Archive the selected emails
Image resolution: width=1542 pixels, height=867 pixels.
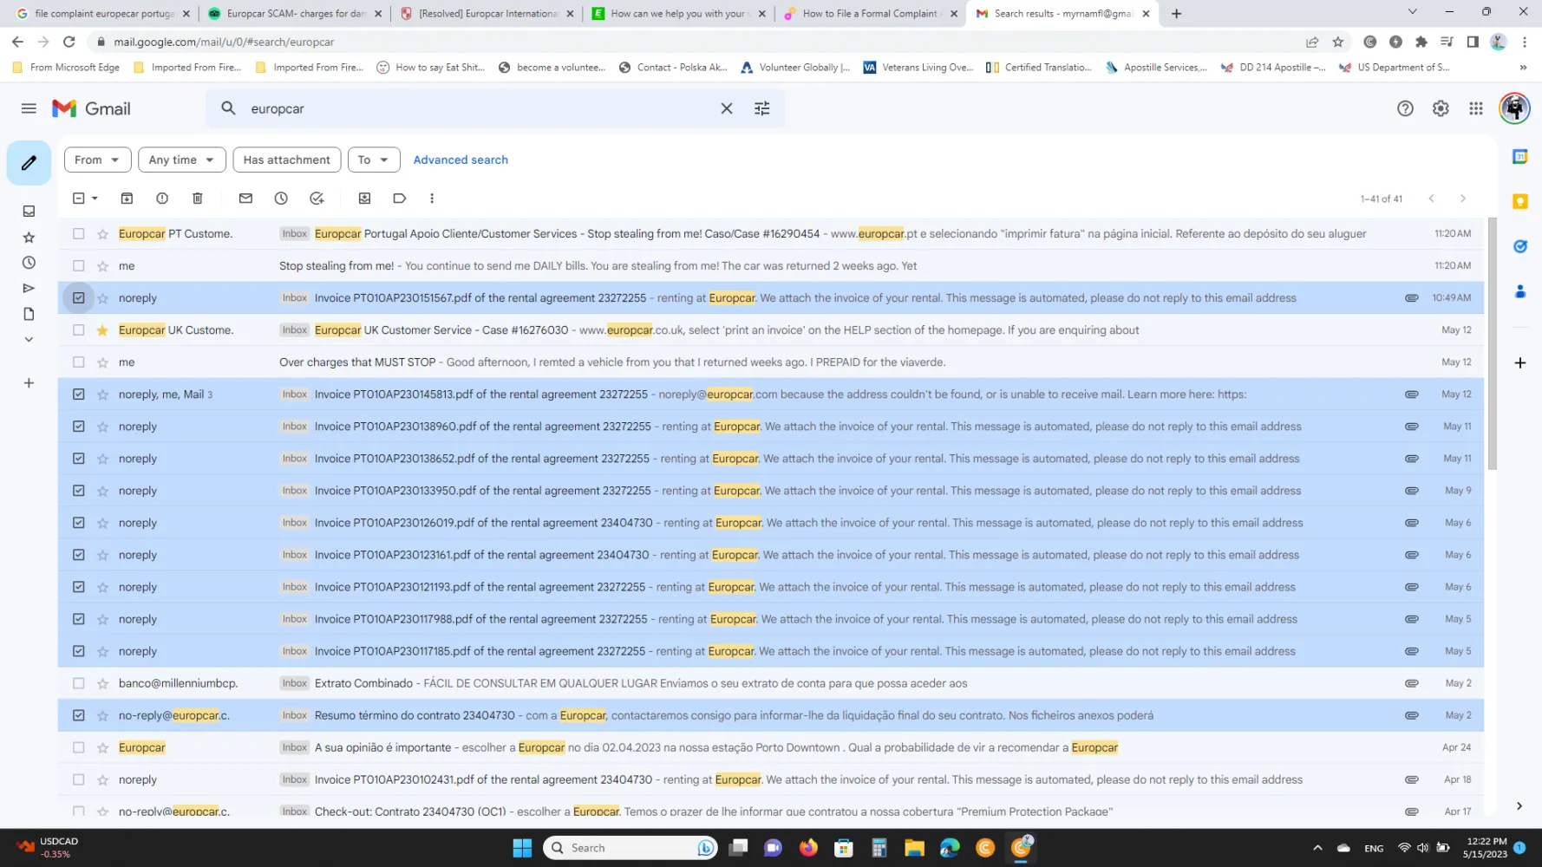127,199
